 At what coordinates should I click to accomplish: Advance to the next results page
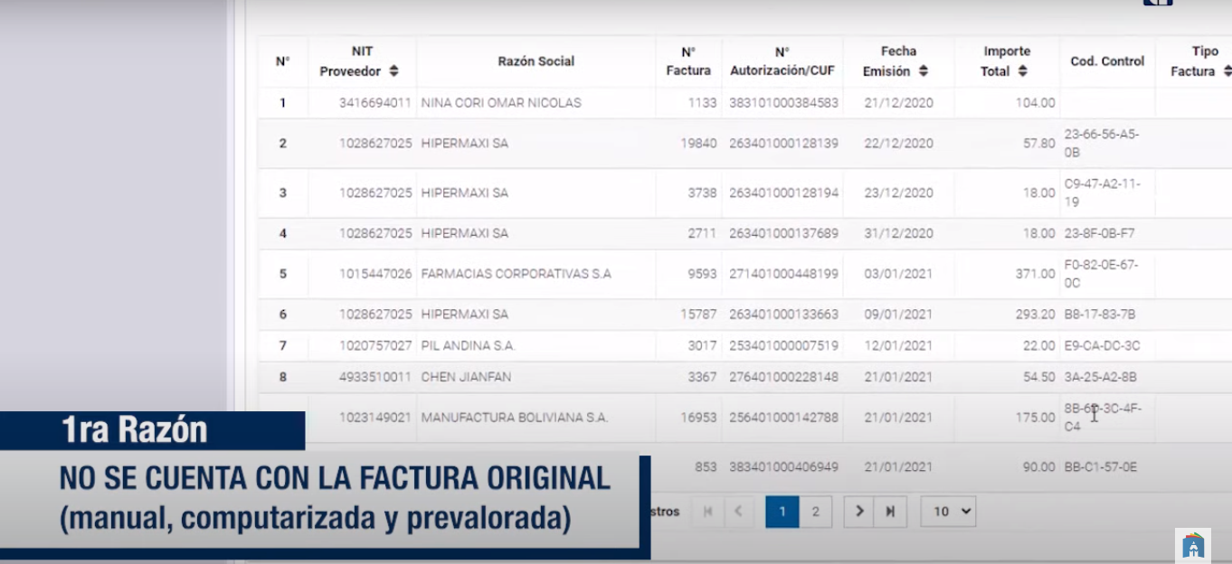click(857, 512)
